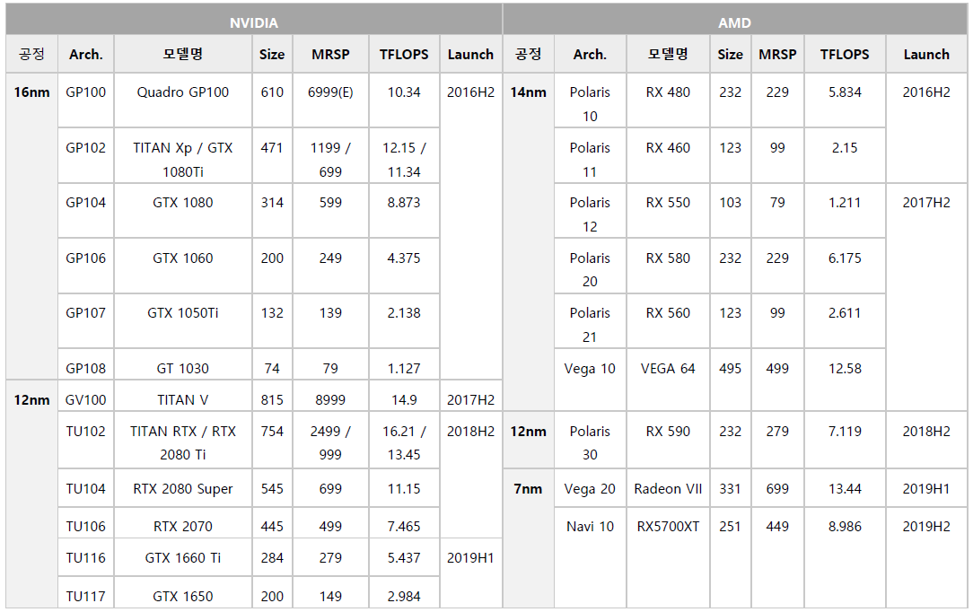
Task: Select the 13.44 TFLOPS value
Action: tap(846, 489)
